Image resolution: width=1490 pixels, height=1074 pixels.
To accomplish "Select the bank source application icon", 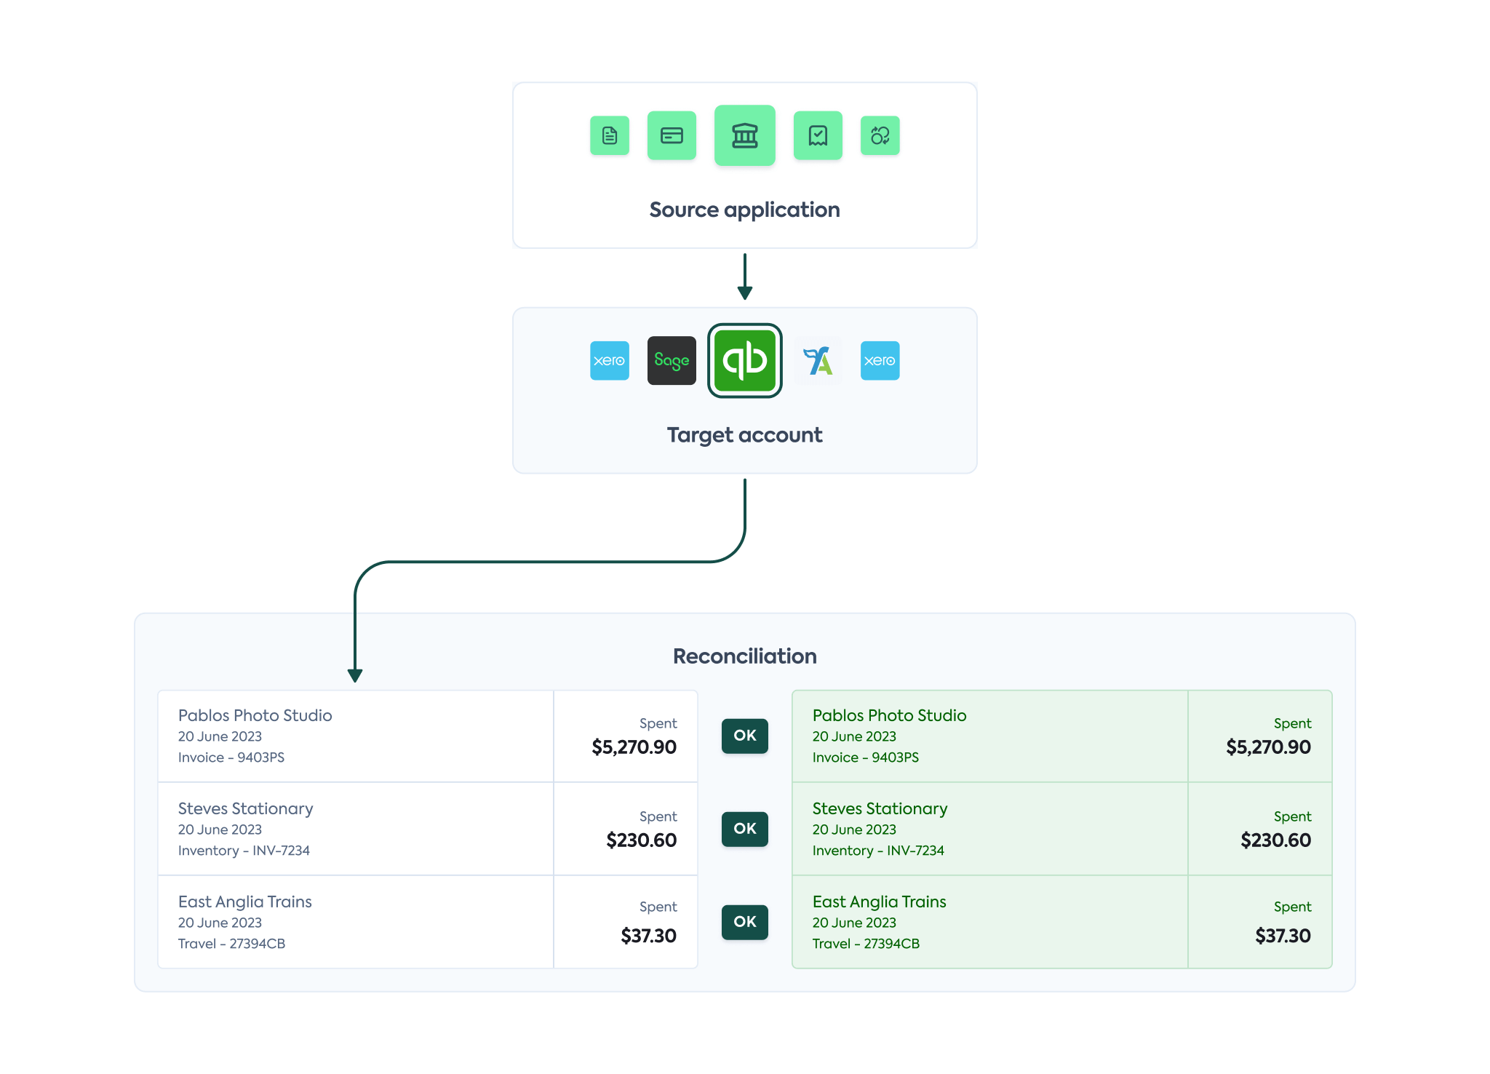I will pyautogui.click(x=744, y=135).
